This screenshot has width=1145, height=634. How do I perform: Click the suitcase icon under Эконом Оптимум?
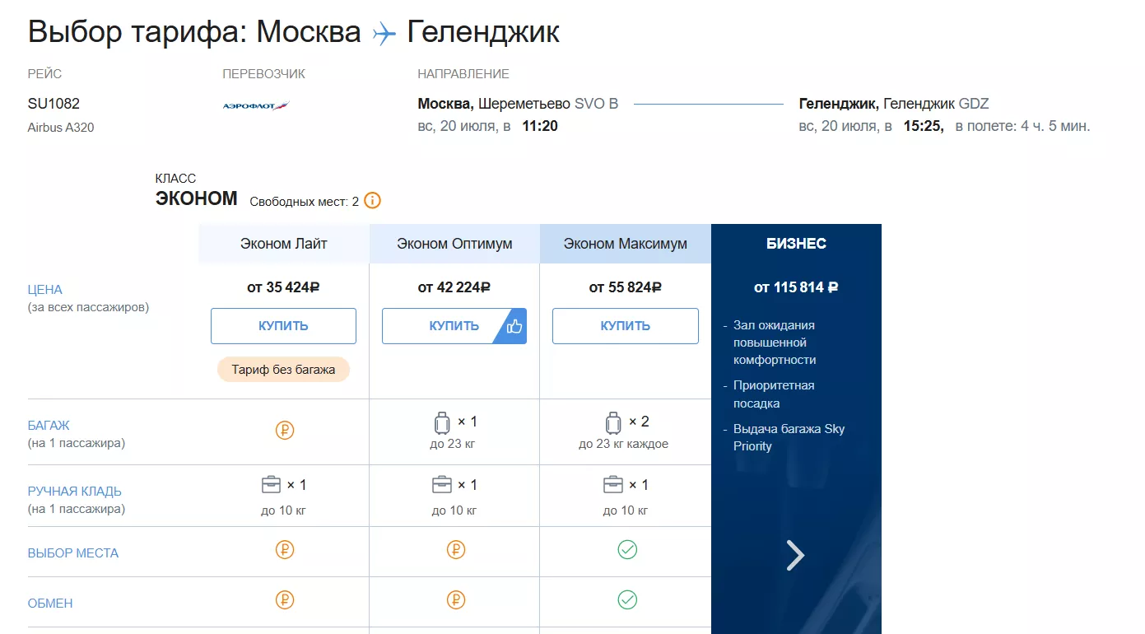click(x=443, y=423)
